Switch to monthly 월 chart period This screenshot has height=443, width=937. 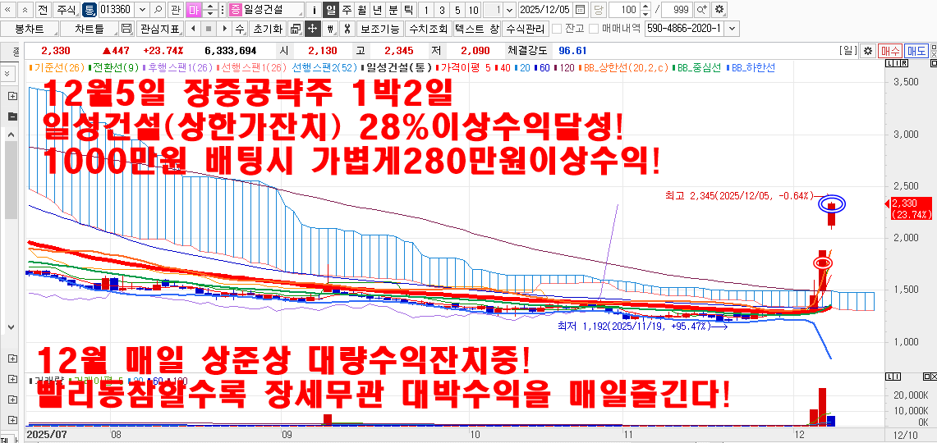(362, 10)
